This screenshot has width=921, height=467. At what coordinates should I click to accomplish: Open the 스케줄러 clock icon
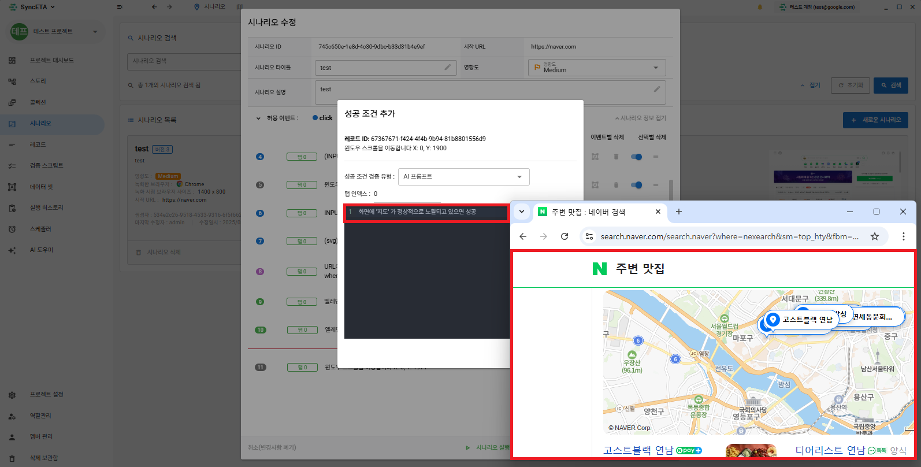(12, 229)
